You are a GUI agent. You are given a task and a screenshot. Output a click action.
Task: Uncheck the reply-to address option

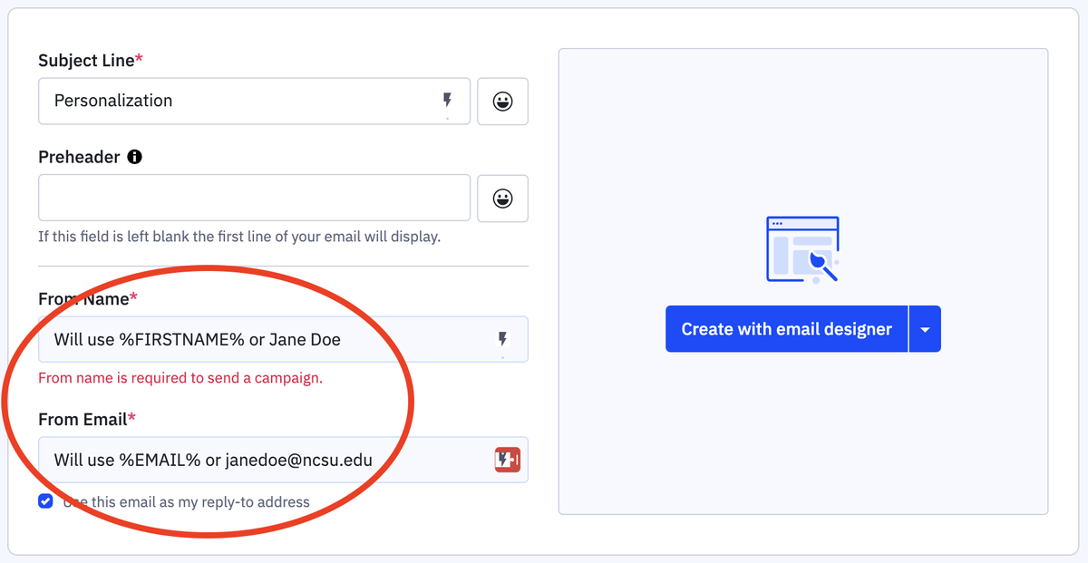click(x=45, y=500)
